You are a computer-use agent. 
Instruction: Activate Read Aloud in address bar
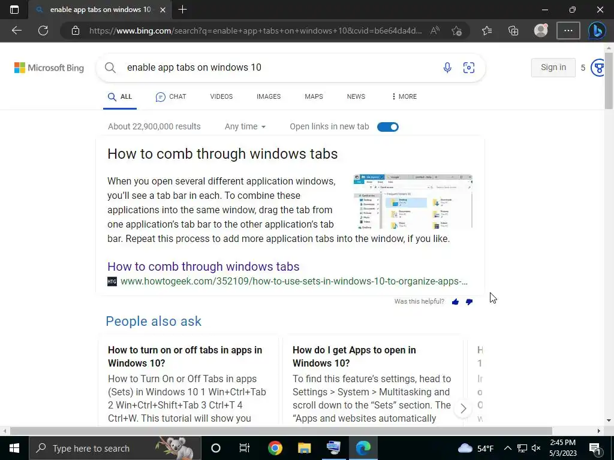point(435,31)
